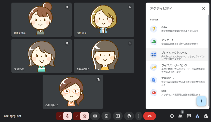Open the in-call chat
211x122 pixels.
[189, 116]
